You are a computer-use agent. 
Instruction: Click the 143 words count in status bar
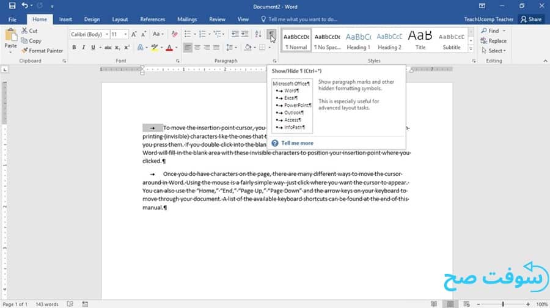[47, 304]
